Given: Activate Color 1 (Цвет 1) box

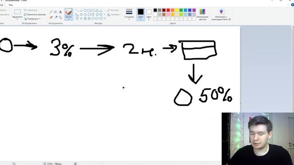Looking at the screenshot, I should click(x=141, y=14).
